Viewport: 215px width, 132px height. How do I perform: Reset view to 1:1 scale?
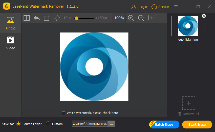click(x=152, y=18)
